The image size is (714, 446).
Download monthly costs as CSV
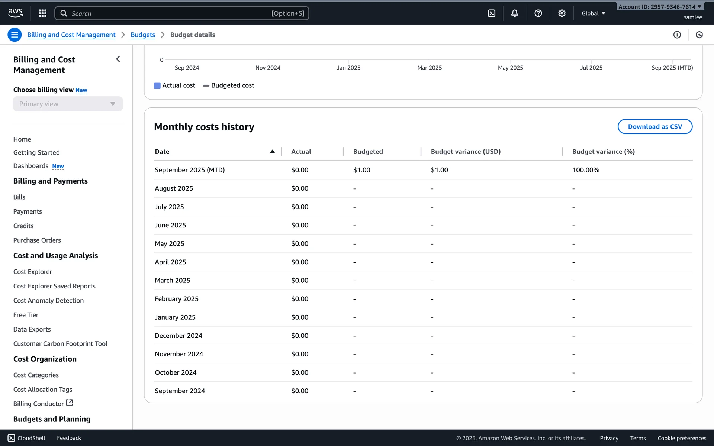coord(654,127)
